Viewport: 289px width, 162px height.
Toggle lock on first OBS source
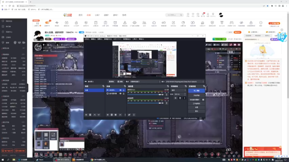point(124,90)
